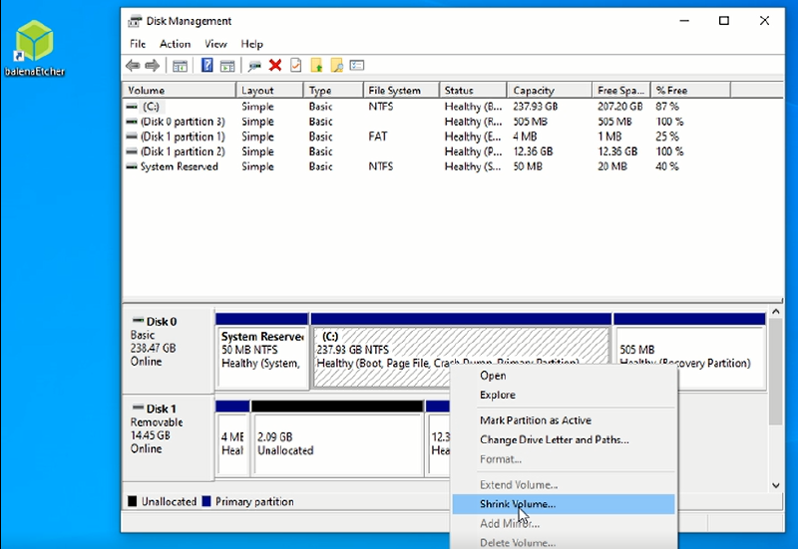This screenshot has height=549, width=798.
Task: Click the Help question mark toolbar icon
Action: pos(207,66)
